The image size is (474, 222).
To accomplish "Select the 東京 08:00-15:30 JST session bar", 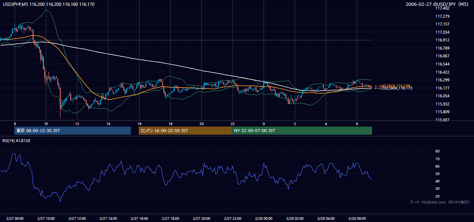I will pos(73,131).
